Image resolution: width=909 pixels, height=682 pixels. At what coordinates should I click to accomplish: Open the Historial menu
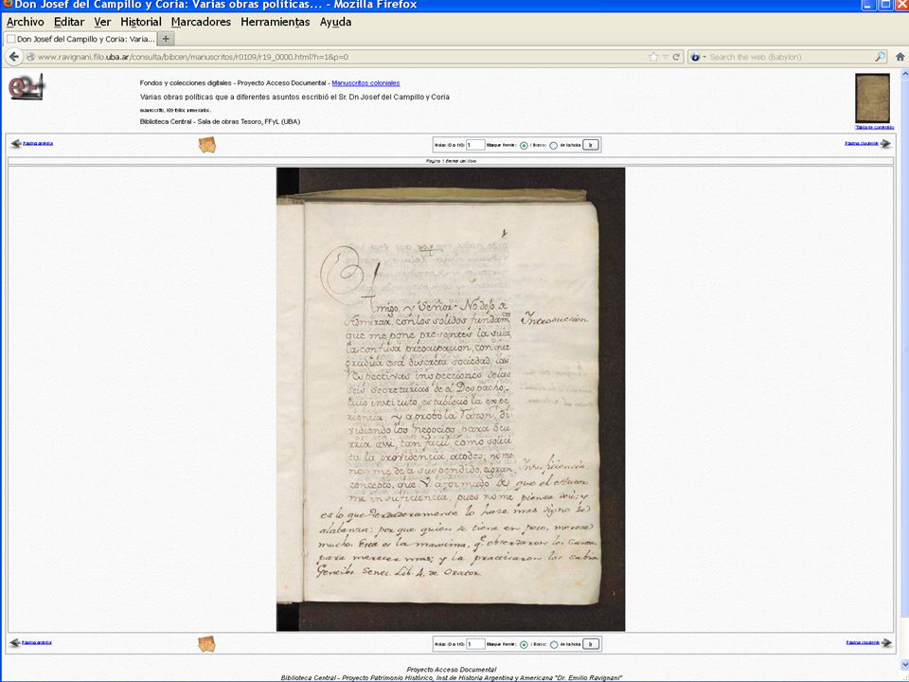pyautogui.click(x=141, y=22)
